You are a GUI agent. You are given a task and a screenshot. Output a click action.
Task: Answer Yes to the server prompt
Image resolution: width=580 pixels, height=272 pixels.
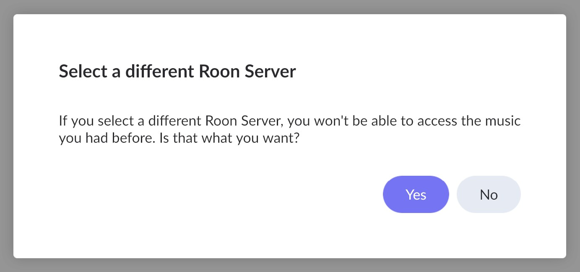[x=416, y=195]
